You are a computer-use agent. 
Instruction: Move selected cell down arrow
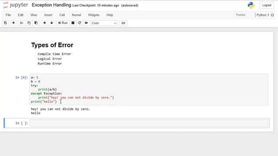[x=52, y=23]
